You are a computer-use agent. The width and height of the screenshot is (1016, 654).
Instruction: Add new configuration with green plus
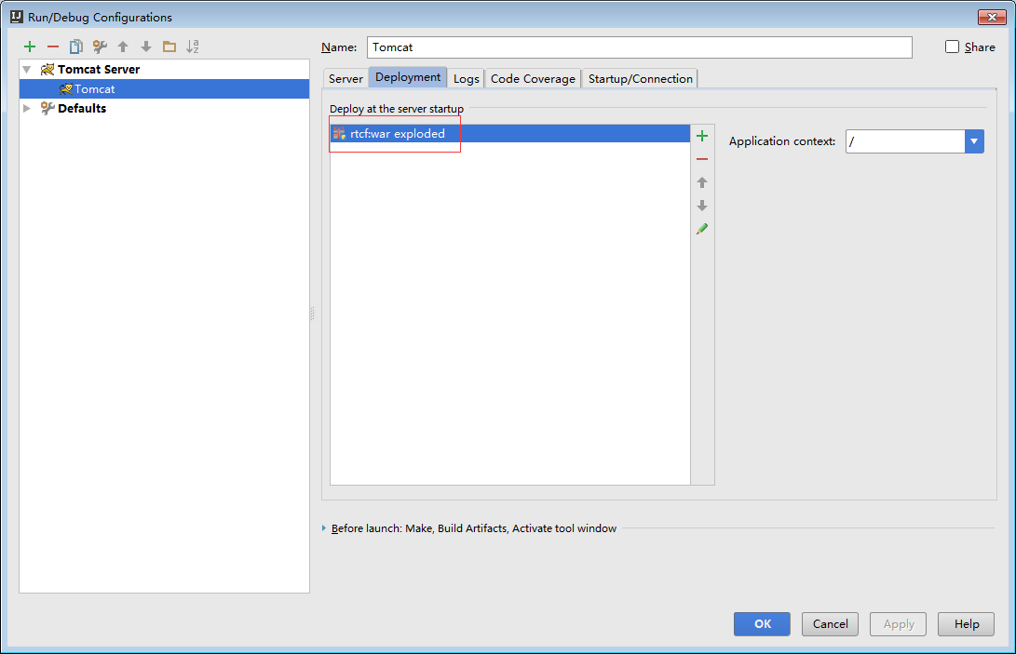point(30,47)
